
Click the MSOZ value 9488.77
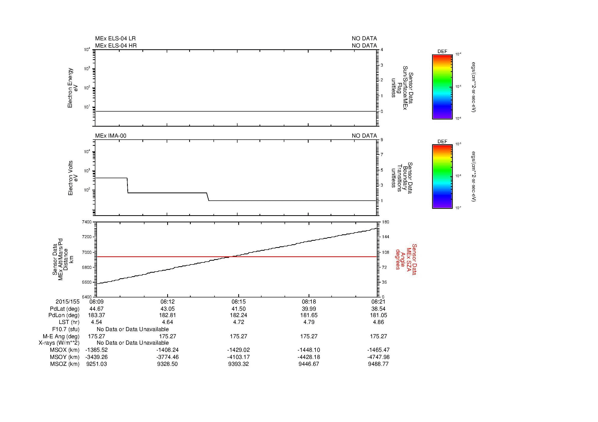[378, 364]
